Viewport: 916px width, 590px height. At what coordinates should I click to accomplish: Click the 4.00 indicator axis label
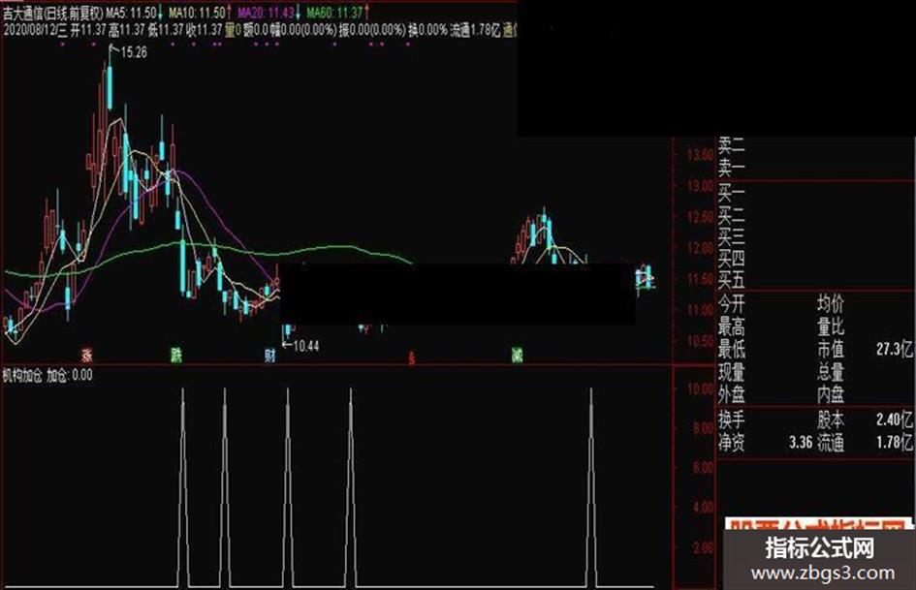(703, 508)
